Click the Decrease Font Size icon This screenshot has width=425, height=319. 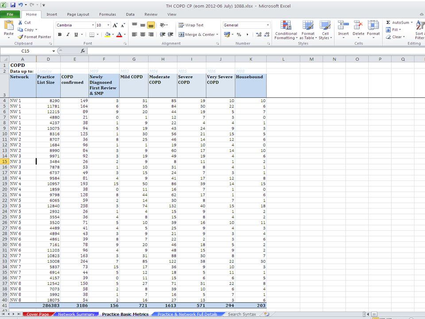(x=123, y=25)
